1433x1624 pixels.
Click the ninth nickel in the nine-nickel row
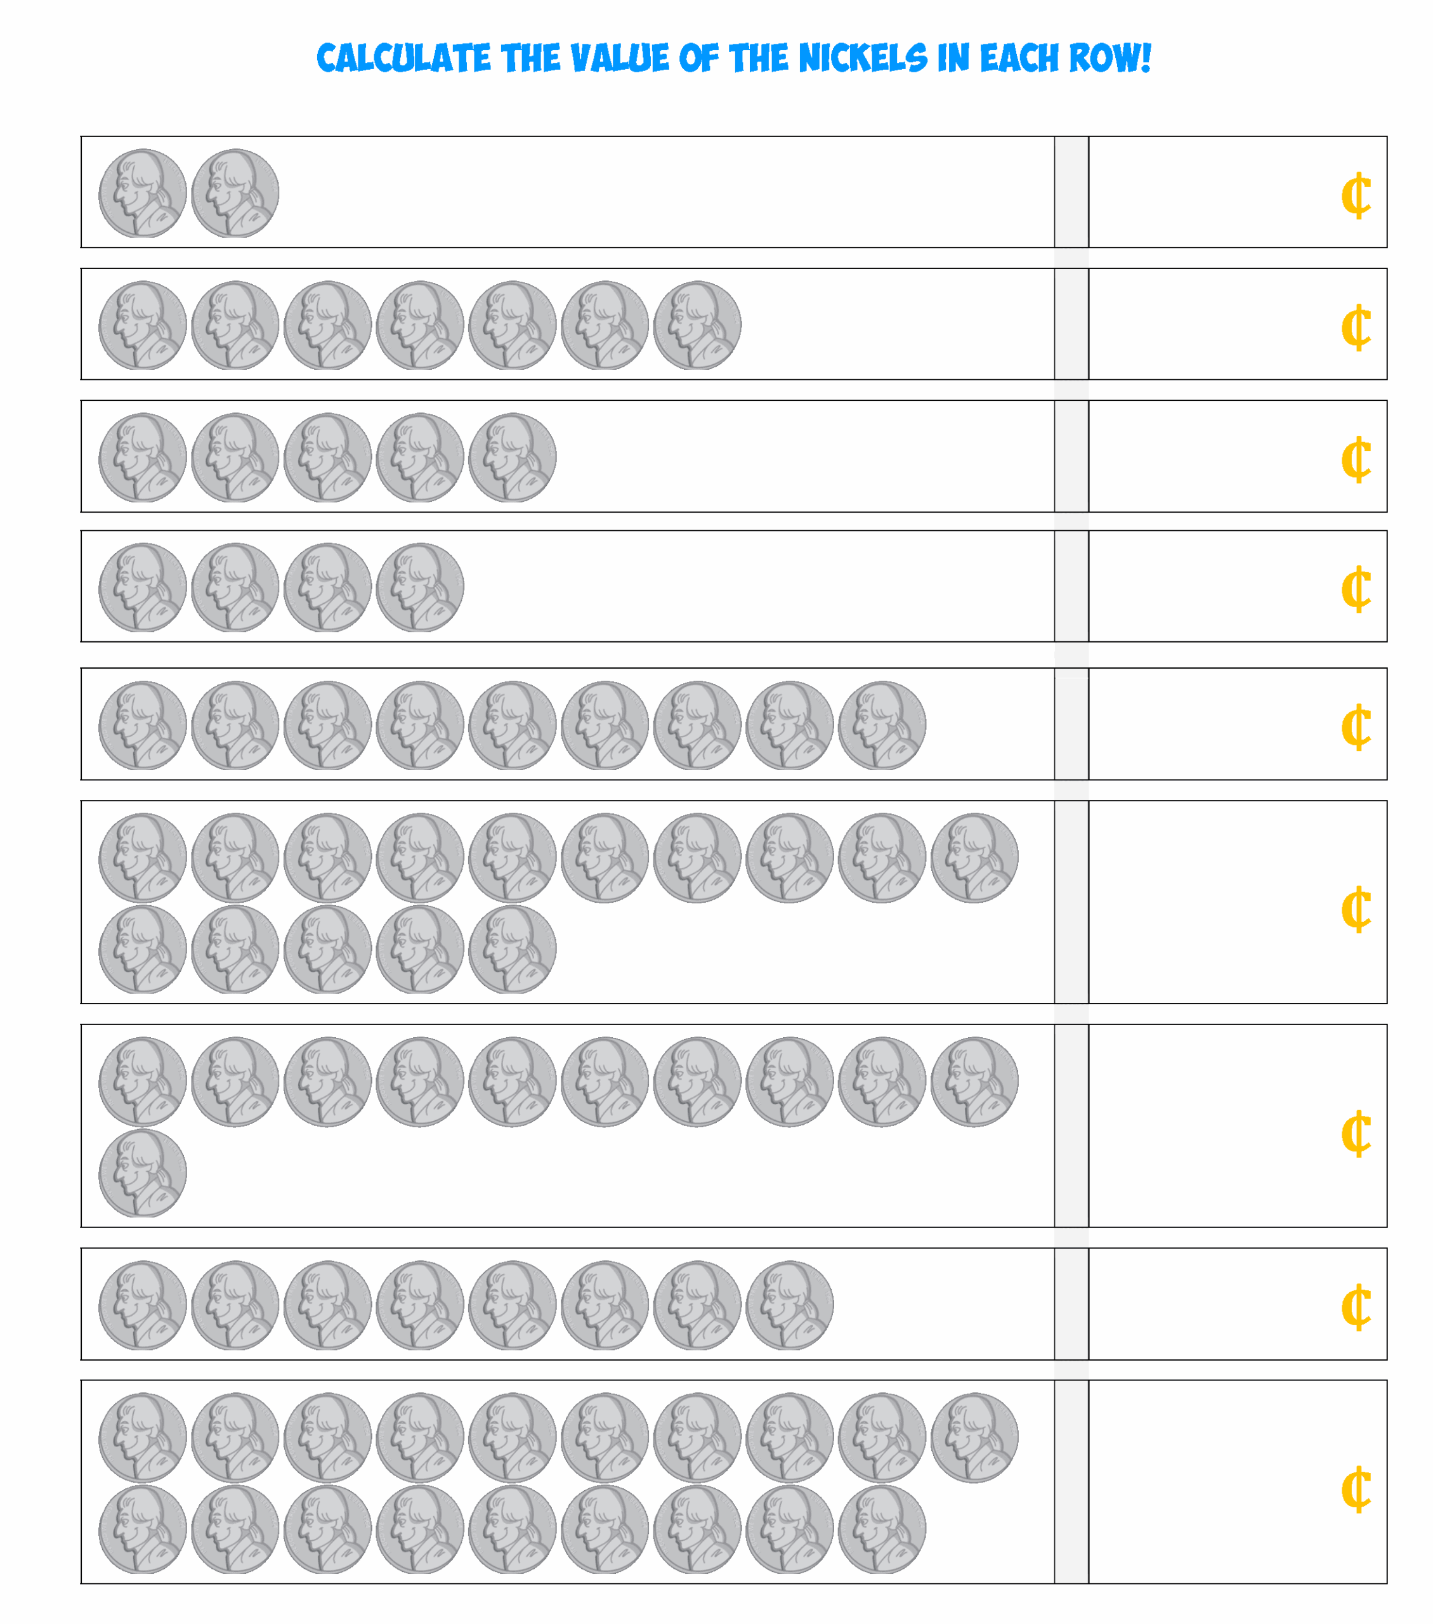(x=882, y=725)
